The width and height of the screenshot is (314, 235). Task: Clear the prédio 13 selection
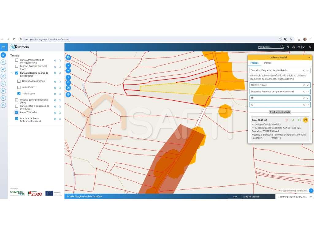pyautogui.click(x=304, y=105)
